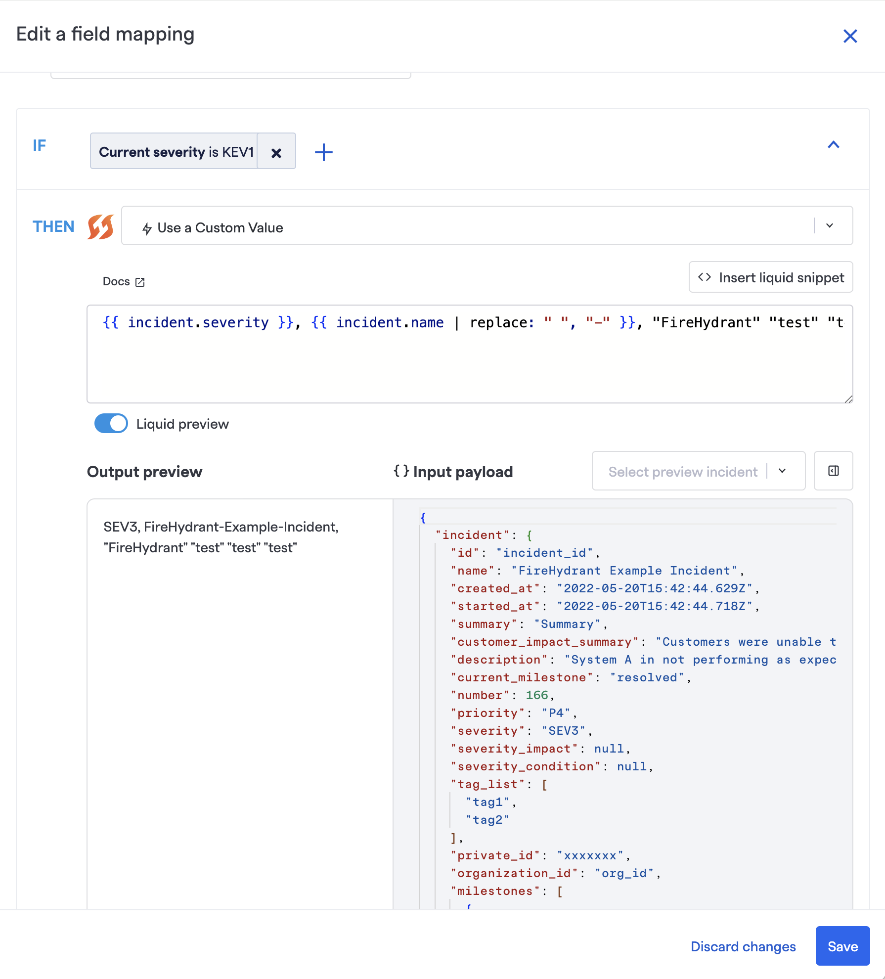Click the code brackets icon in Insert liquid snippet

coord(705,277)
